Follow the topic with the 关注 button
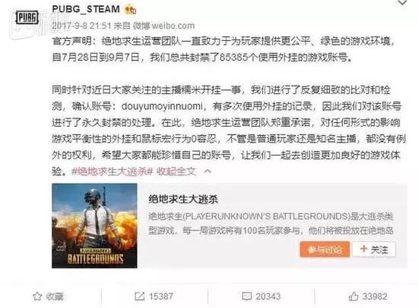Screen dimensions: 418x308 [x=374, y=250]
